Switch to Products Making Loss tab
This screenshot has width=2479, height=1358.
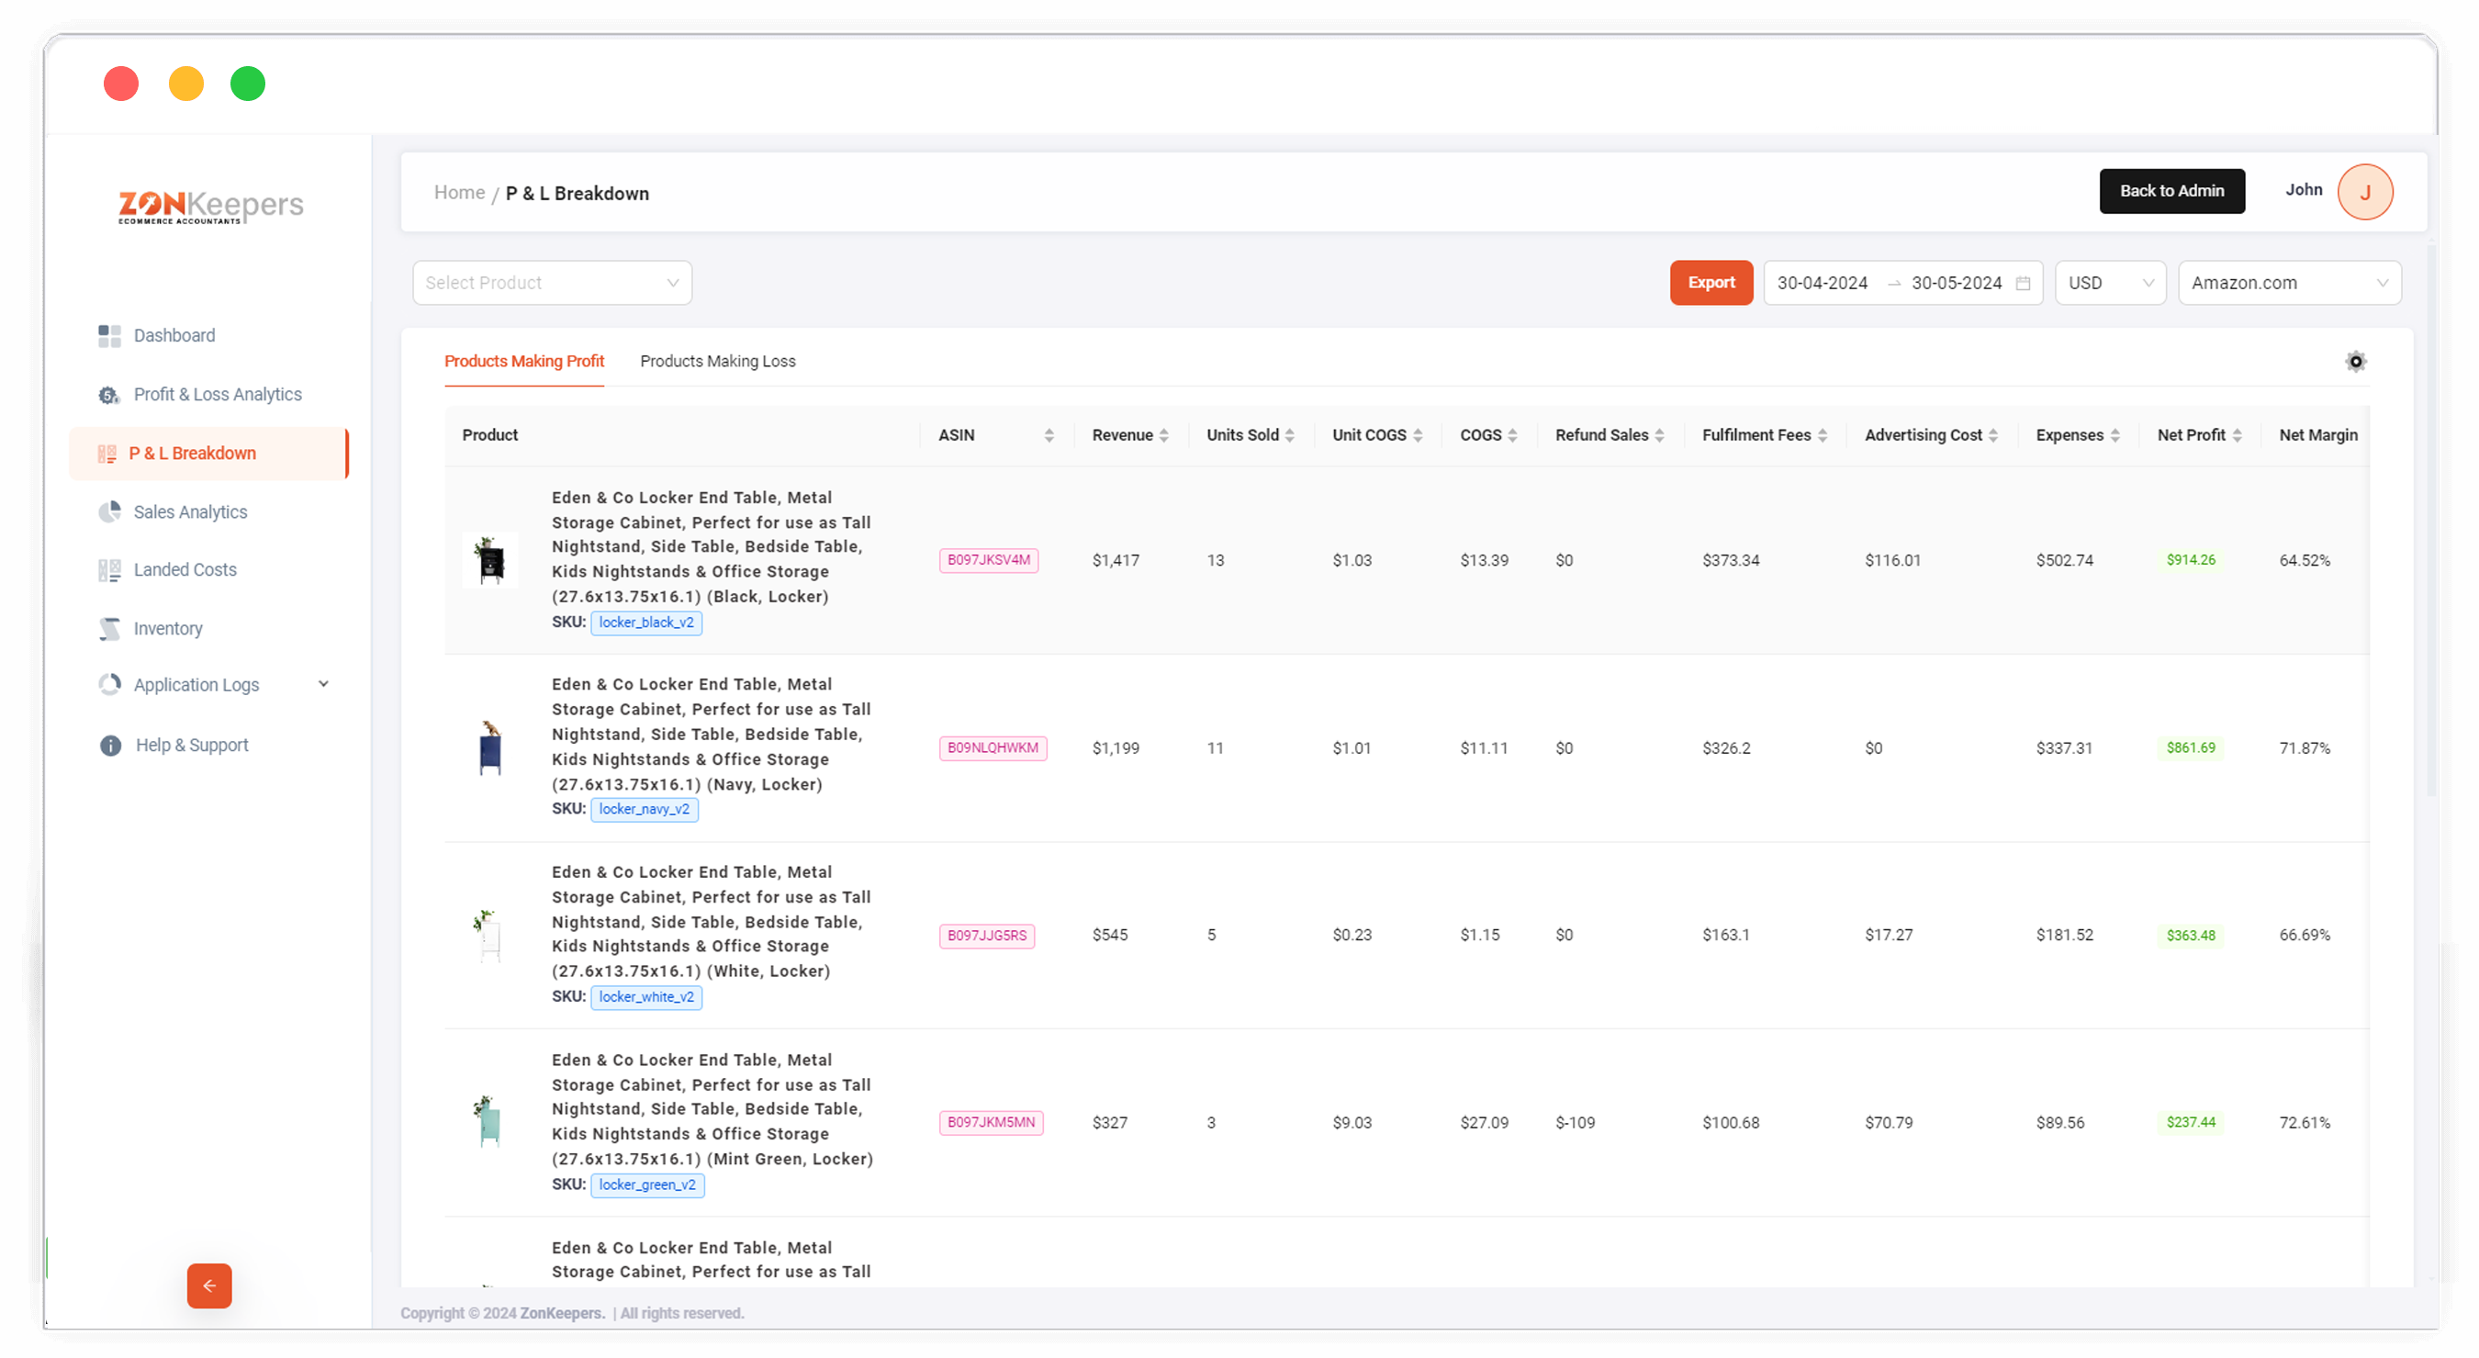717,362
